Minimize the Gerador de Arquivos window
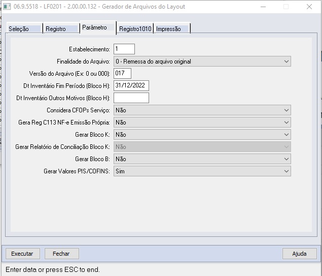Screen dimensions: 322x276 tap(263, 7)
